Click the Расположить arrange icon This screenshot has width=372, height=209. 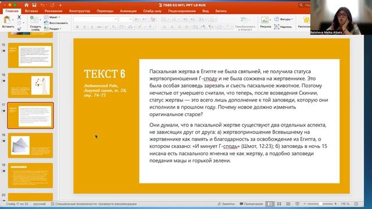coord(306,20)
